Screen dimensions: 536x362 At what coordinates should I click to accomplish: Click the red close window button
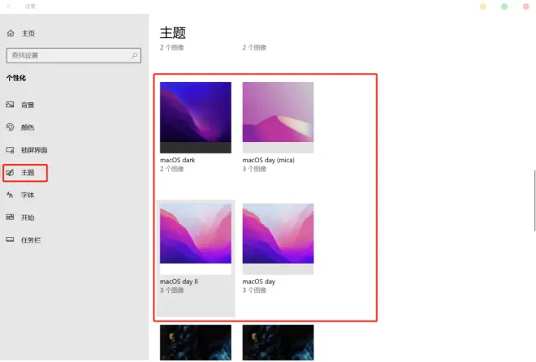click(525, 6)
